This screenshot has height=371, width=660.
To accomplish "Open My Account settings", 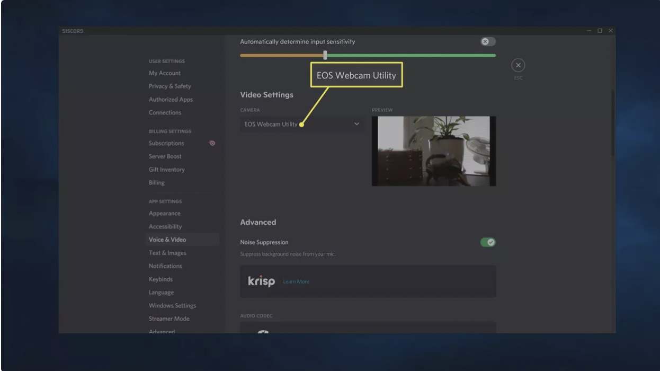I will [165, 73].
